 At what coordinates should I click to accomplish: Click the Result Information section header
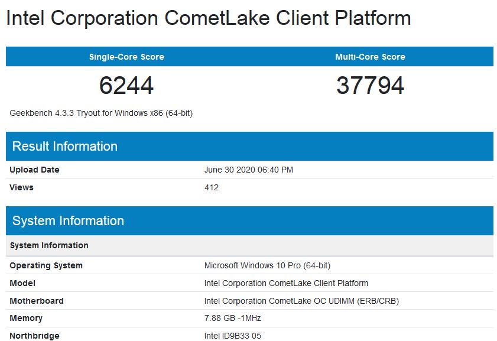coord(65,147)
